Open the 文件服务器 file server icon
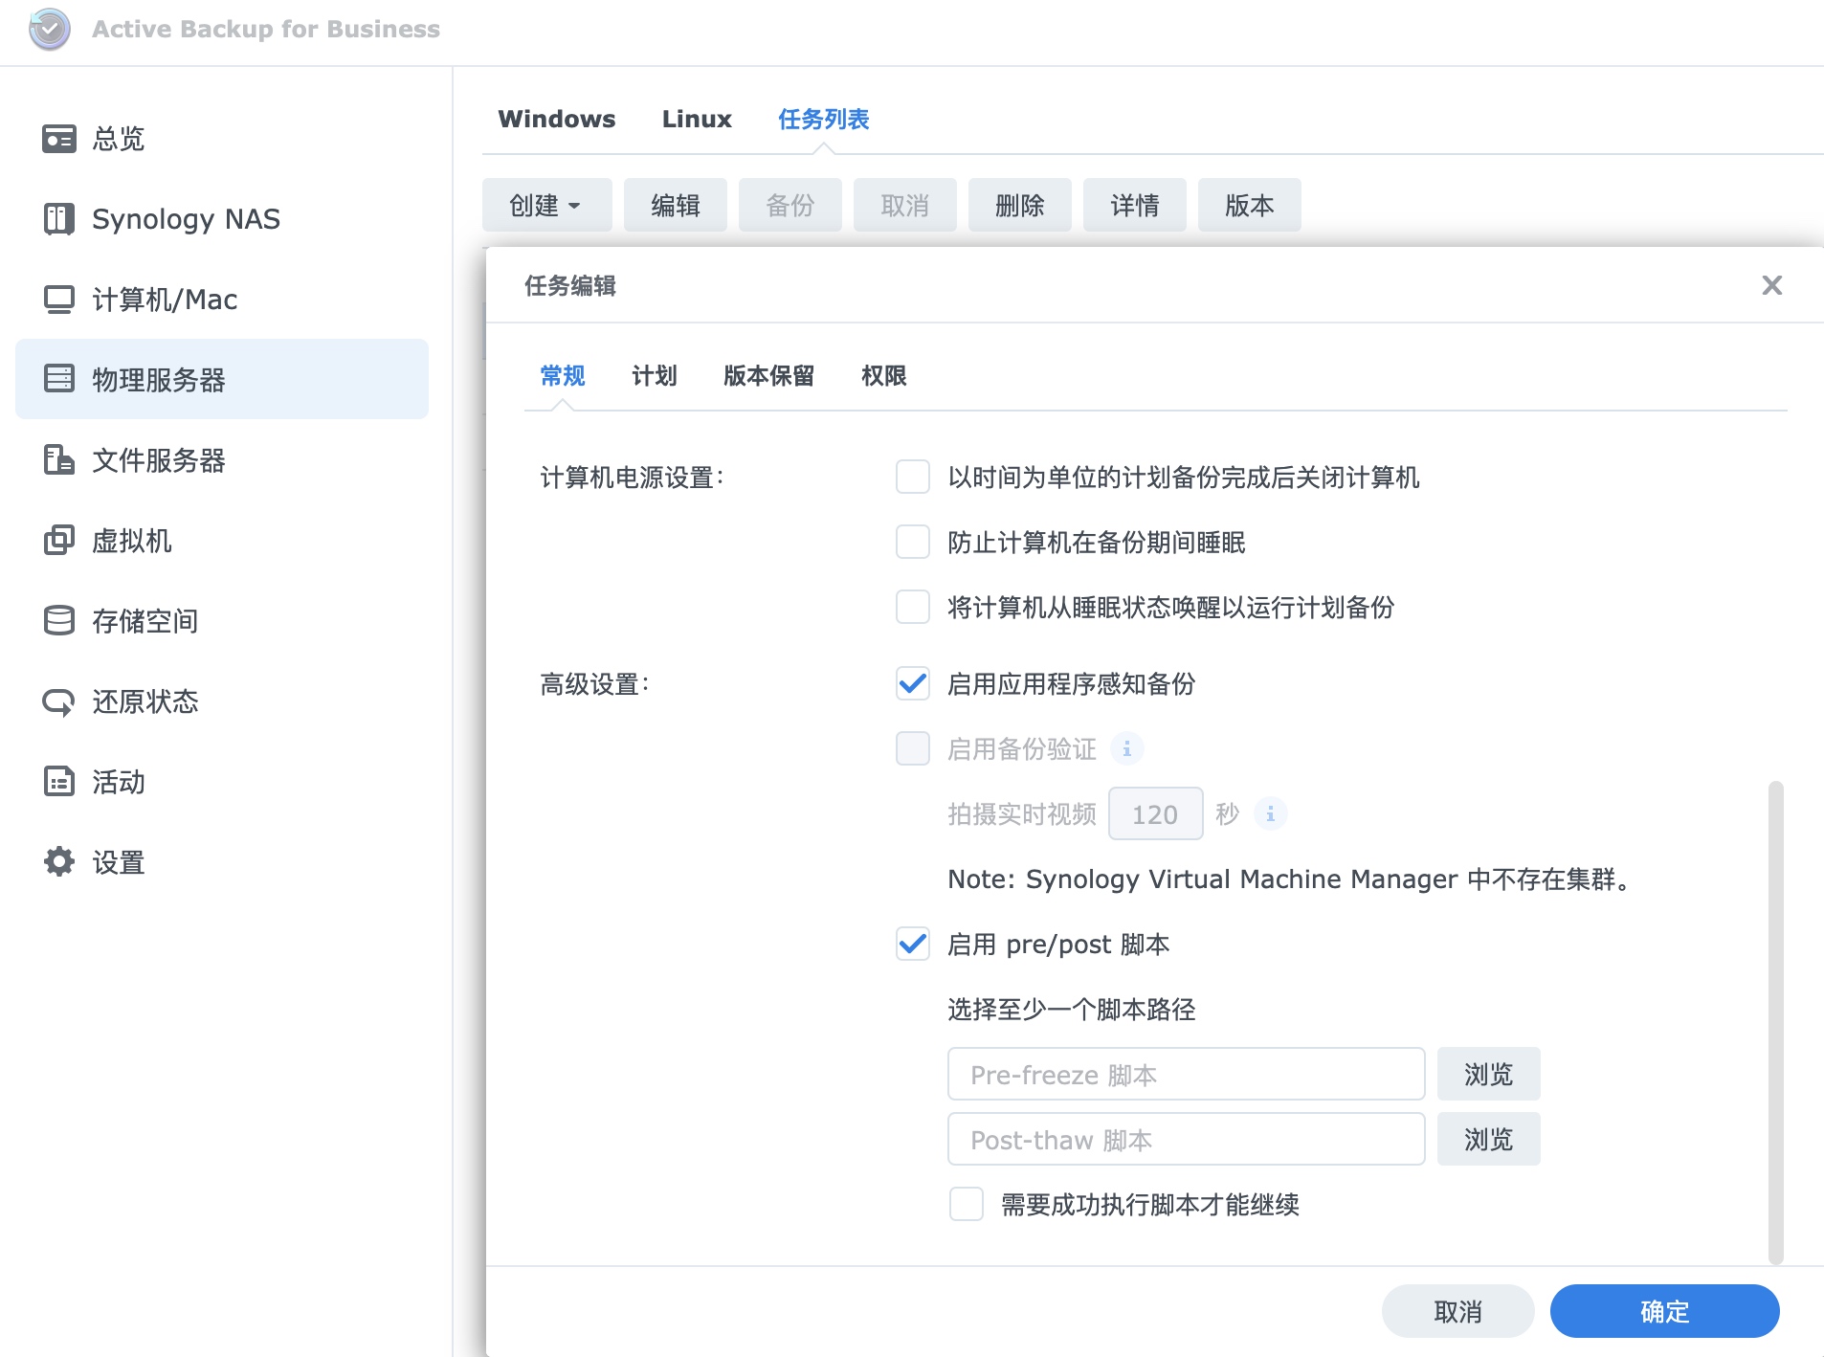1824x1357 pixels. point(59,459)
